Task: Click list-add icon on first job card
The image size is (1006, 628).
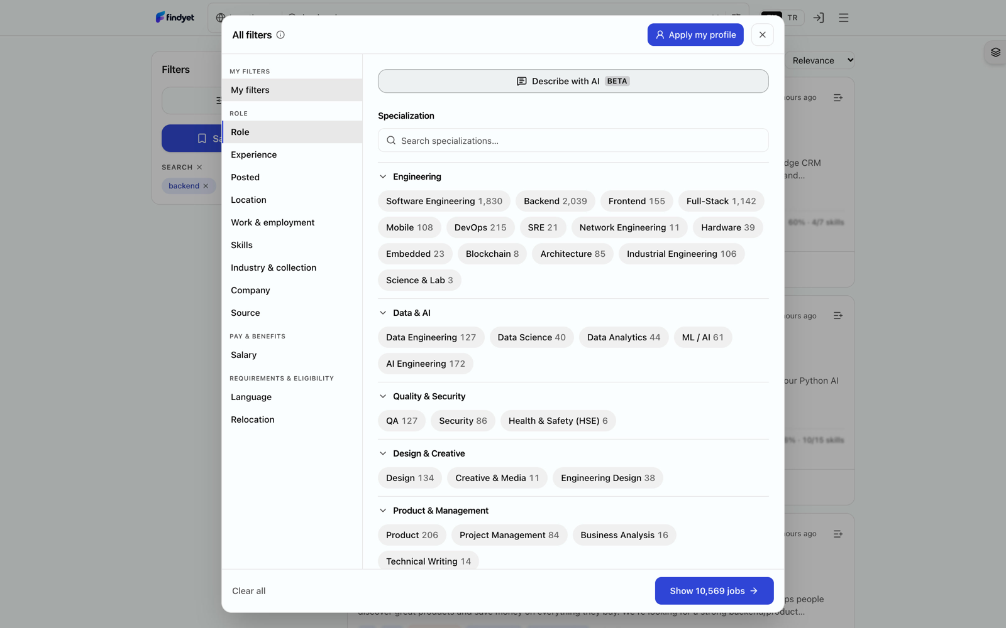Action: coord(838,97)
